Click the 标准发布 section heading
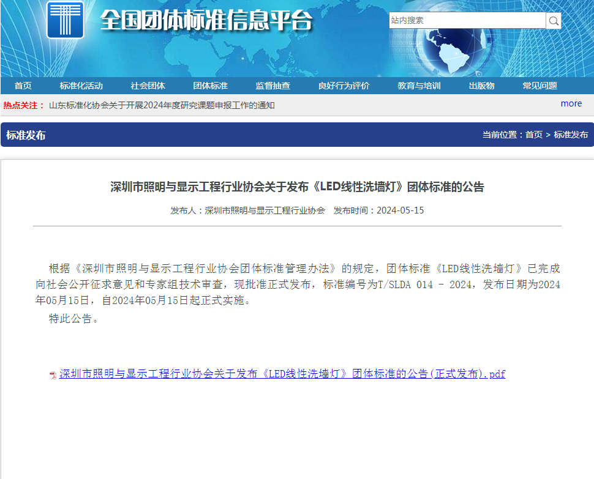The width and height of the screenshot is (594, 479). pos(26,135)
